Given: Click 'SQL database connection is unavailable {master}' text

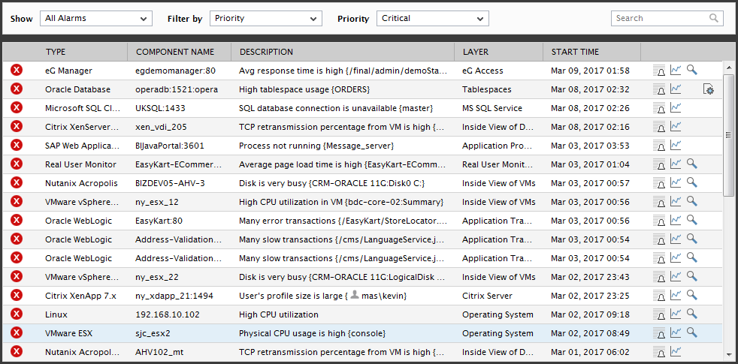Looking at the screenshot, I should pos(336,108).
